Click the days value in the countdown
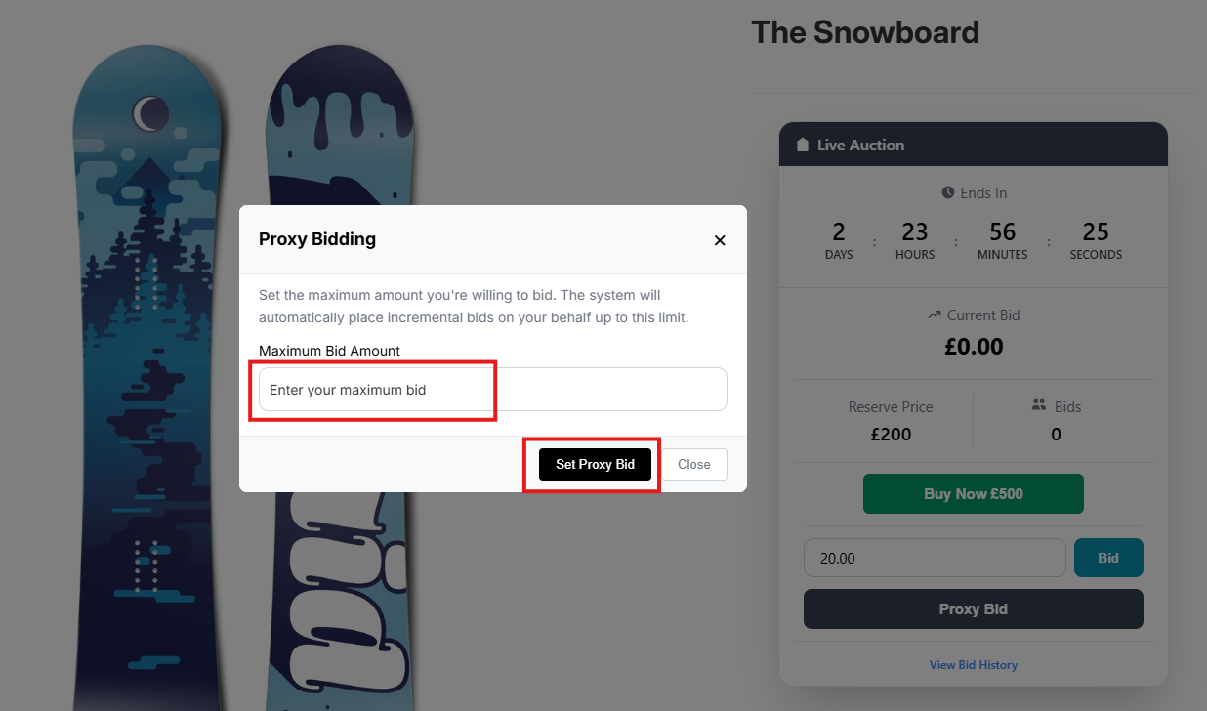The height and width of the screenshot is (711, 1207). coord(838,232)
